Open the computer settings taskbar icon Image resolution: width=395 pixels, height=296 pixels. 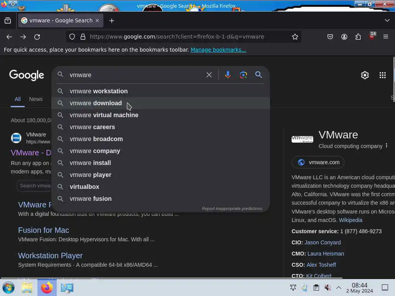click(67, 288)
